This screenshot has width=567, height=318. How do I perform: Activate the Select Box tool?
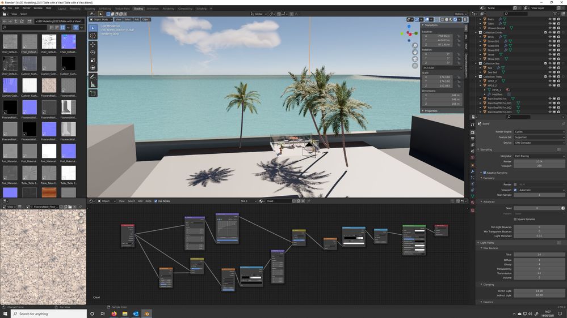(x=93, y=28)
